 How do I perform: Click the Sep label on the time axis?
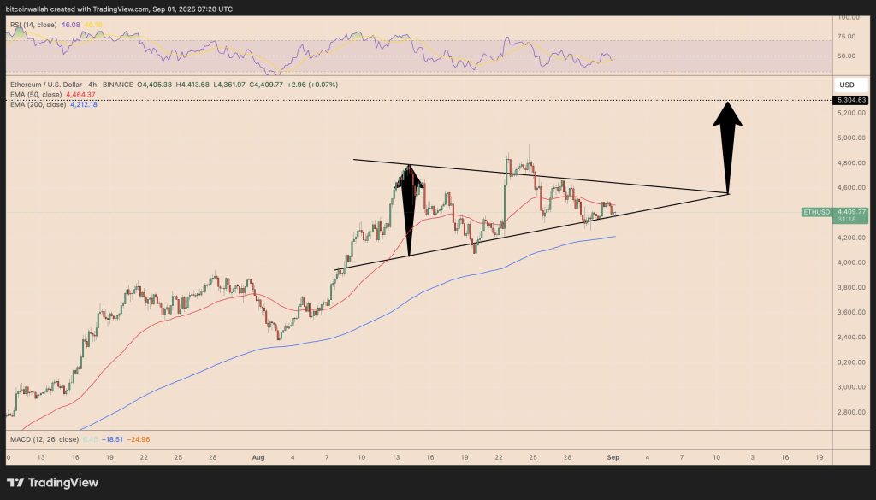[613, 456]
